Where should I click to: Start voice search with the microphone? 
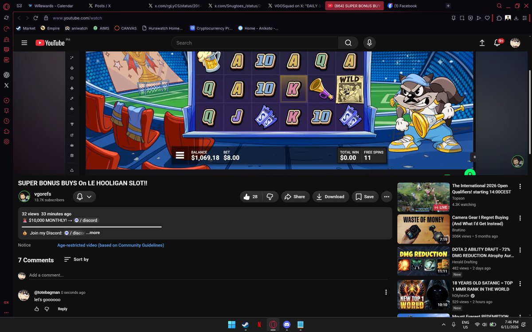point(369,43)
